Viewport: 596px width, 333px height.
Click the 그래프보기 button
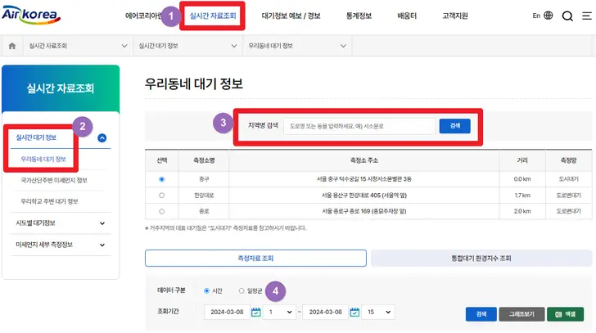pos(521,314)
